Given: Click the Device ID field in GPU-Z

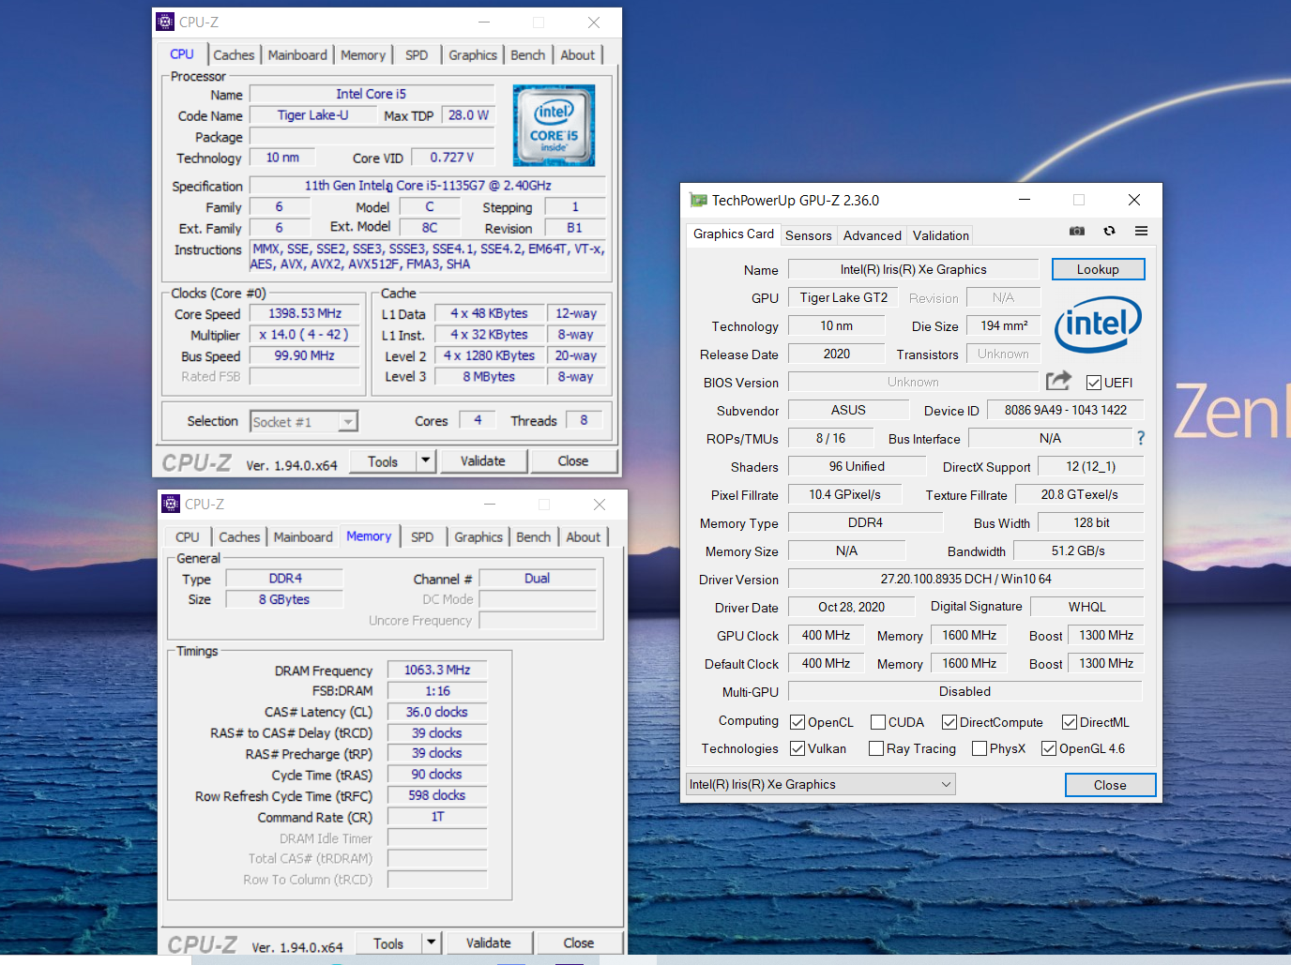Looking at the screenshot, I should (x=1065, y=410).
